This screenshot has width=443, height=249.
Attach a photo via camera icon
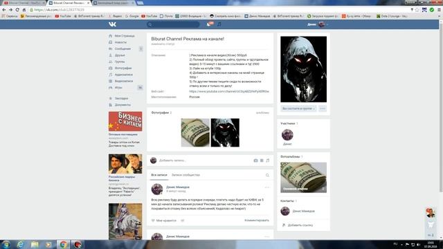pos(255,160)
